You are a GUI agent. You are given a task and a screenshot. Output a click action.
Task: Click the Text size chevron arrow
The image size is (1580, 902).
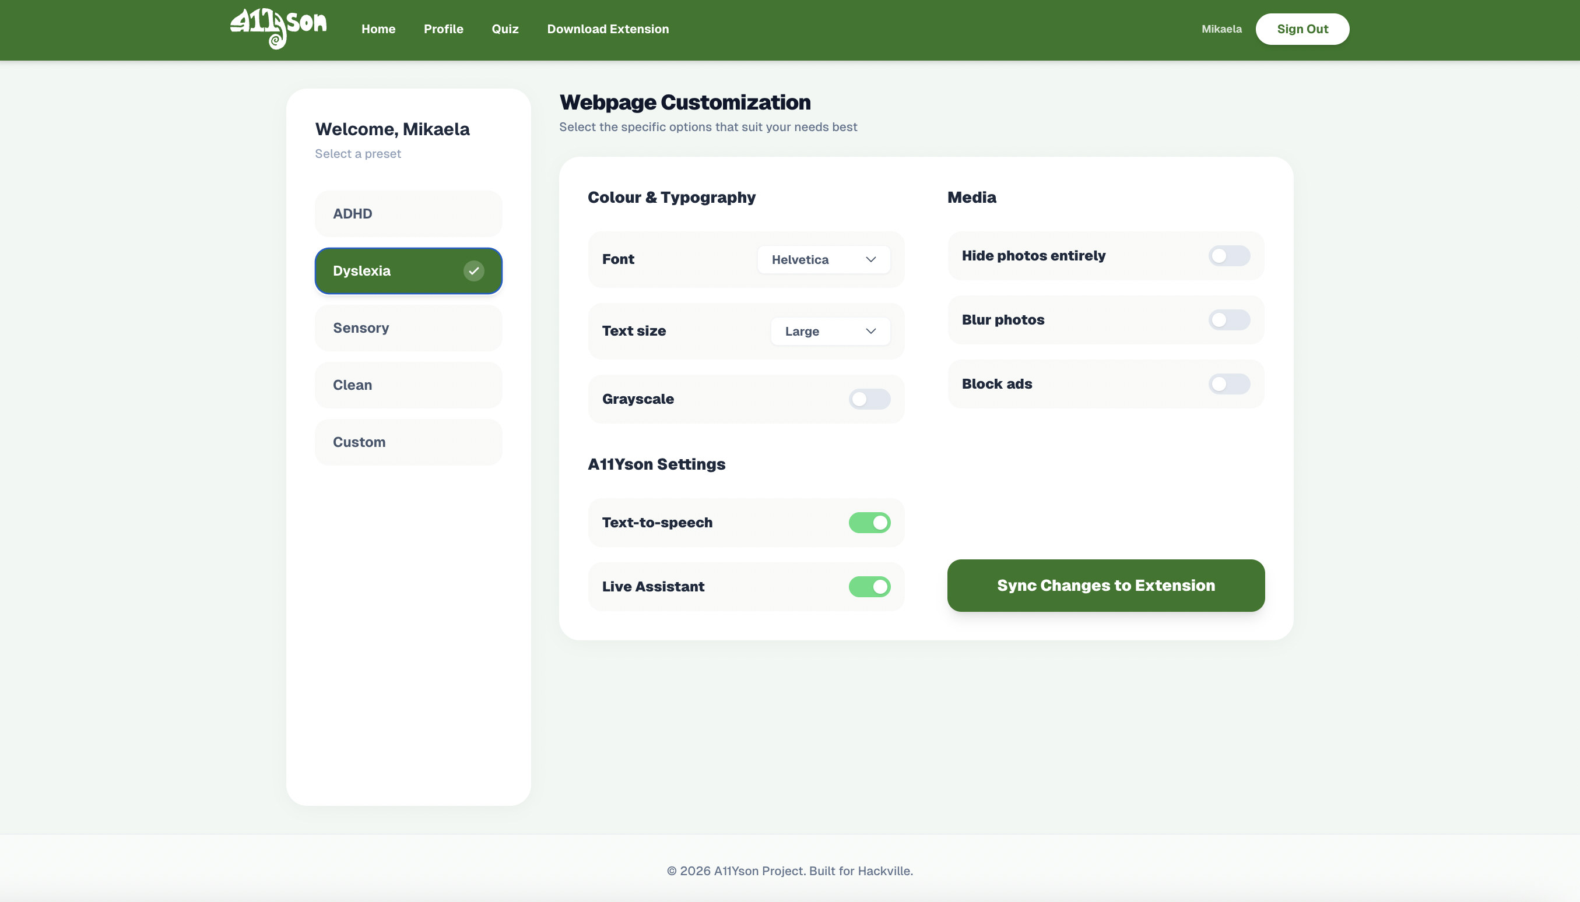tap(870, 332)
